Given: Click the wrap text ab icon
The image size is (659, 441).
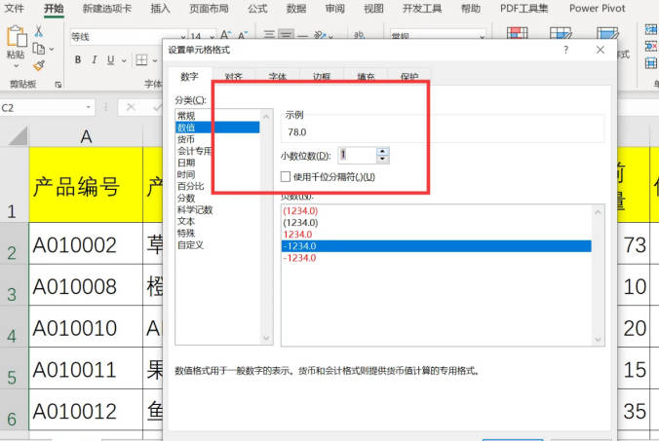Looking at the screenshot, I should coord(360,35).
